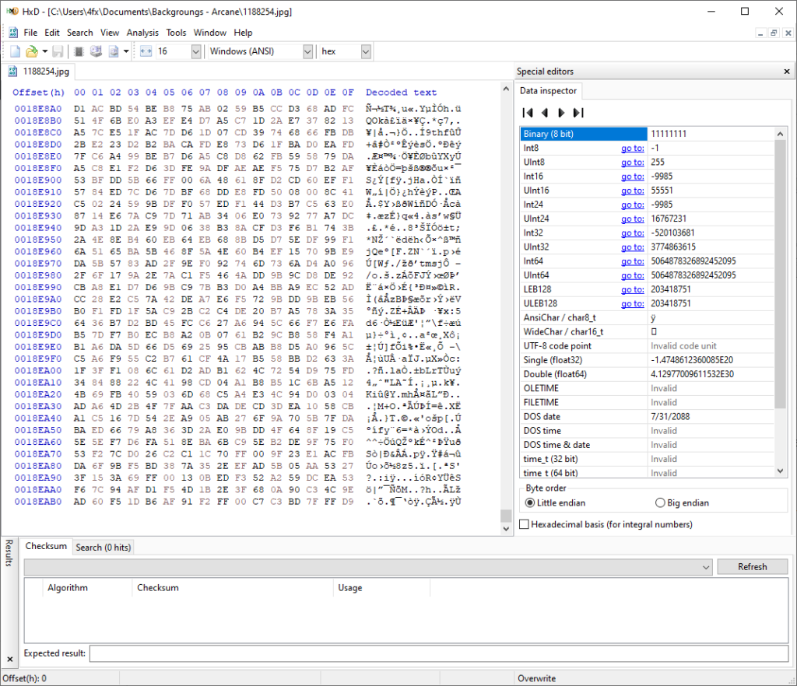Enable Hexadecimal basis checkbox

(x=525, y=524)
